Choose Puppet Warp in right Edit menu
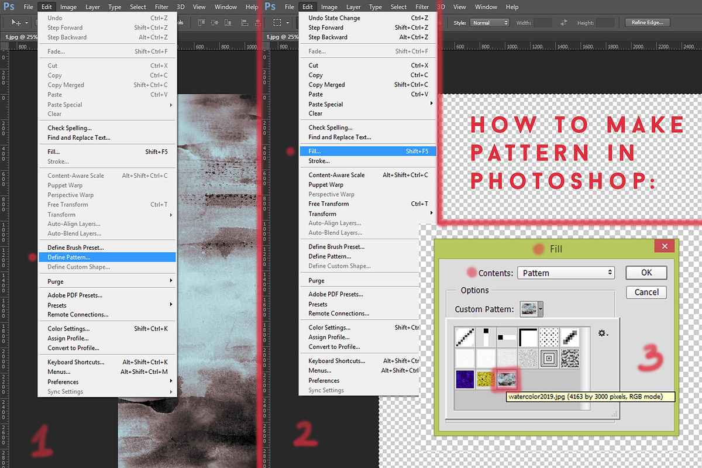The height and width of the screenshot is (468, 702). (368, 184)
